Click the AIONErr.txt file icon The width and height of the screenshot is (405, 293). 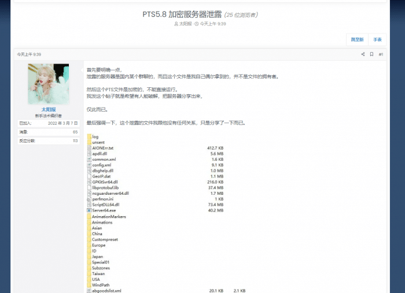pos(89,148)
